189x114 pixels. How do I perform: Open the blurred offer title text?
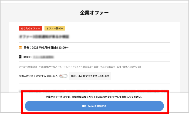44,36
